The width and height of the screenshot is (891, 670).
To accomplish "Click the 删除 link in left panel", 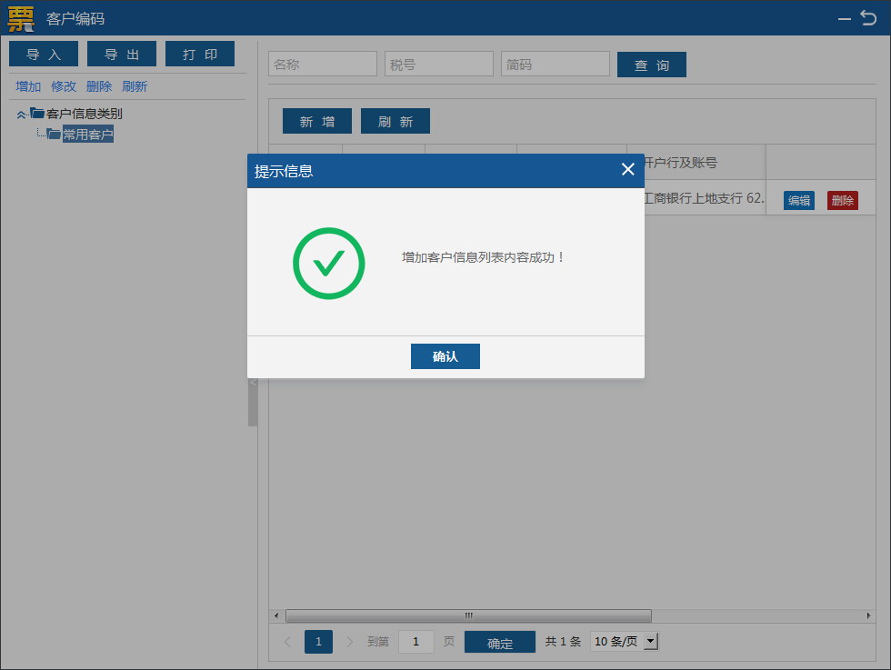I will click(99, 86).
